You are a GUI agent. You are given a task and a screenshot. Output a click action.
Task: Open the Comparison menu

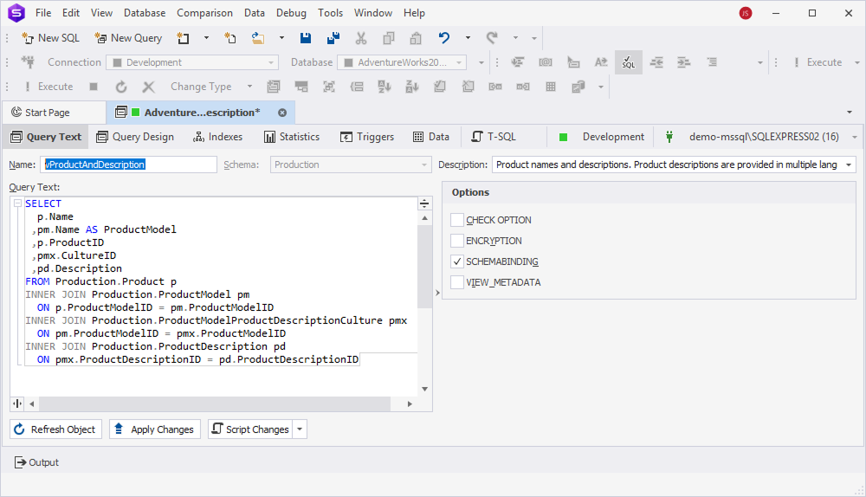[x=204, y=13]
